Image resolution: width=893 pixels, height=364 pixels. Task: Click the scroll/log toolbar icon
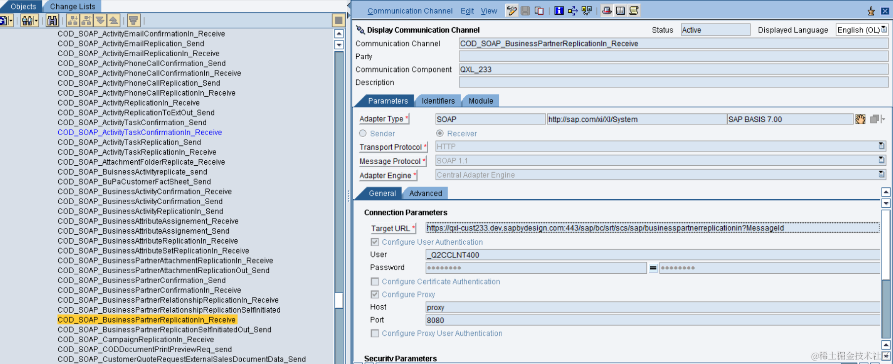coord(634,10)
